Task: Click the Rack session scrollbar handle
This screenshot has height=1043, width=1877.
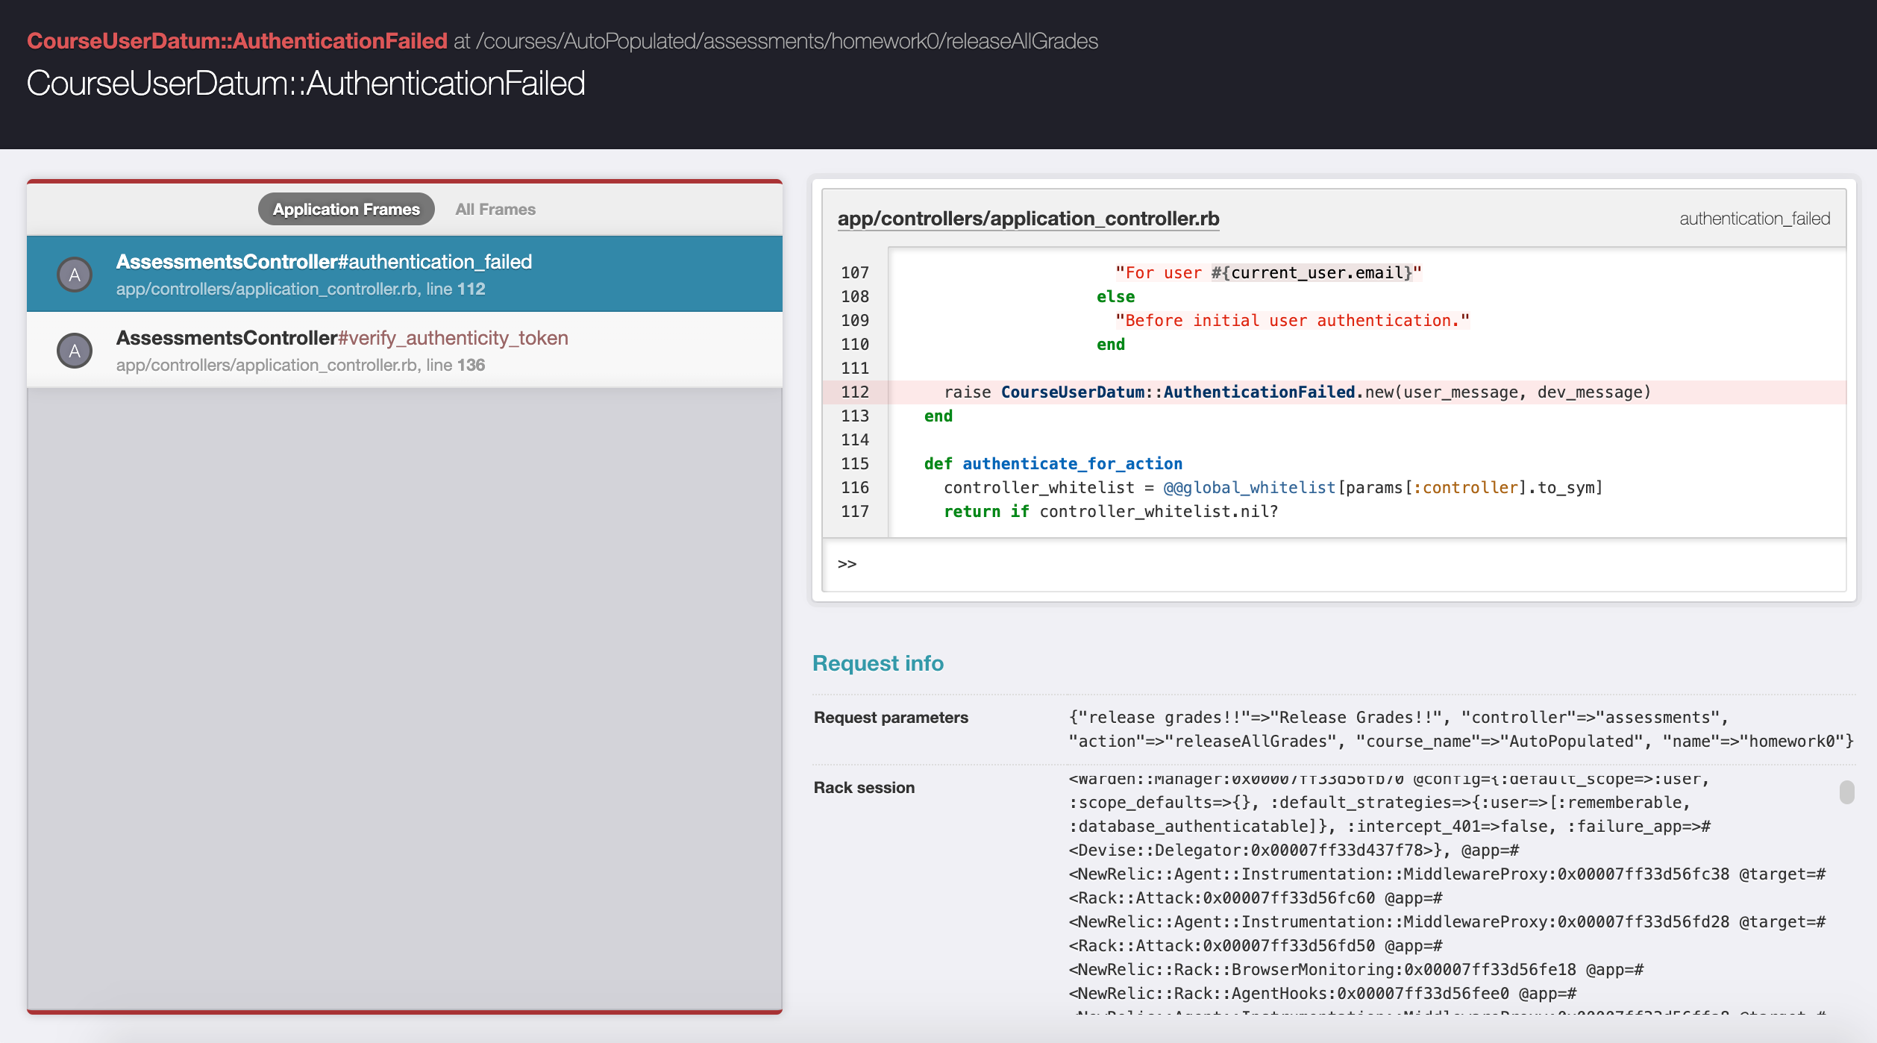Action: 1846,792
